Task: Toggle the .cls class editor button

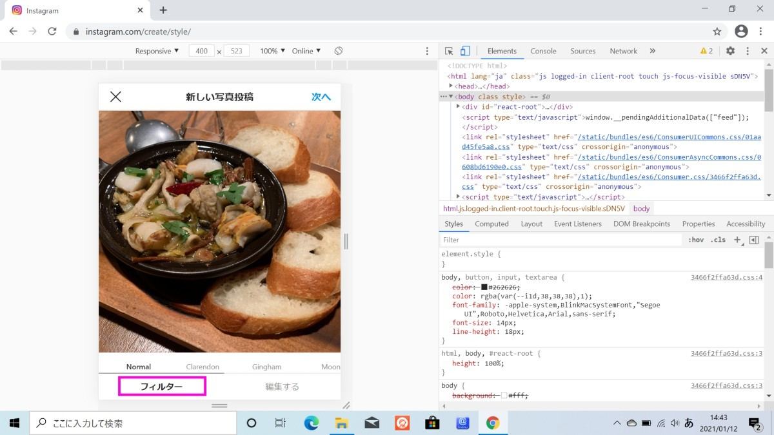Action: click(x=718, y=240)
